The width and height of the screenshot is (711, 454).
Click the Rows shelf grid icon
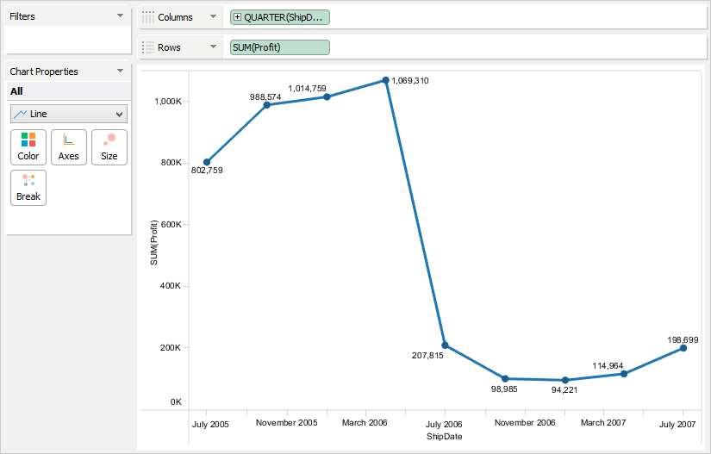(x=148, y=47)
